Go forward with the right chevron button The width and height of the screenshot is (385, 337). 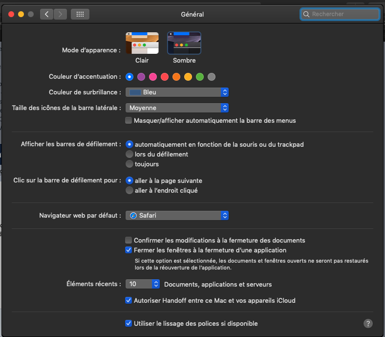[x=60, y=14]
